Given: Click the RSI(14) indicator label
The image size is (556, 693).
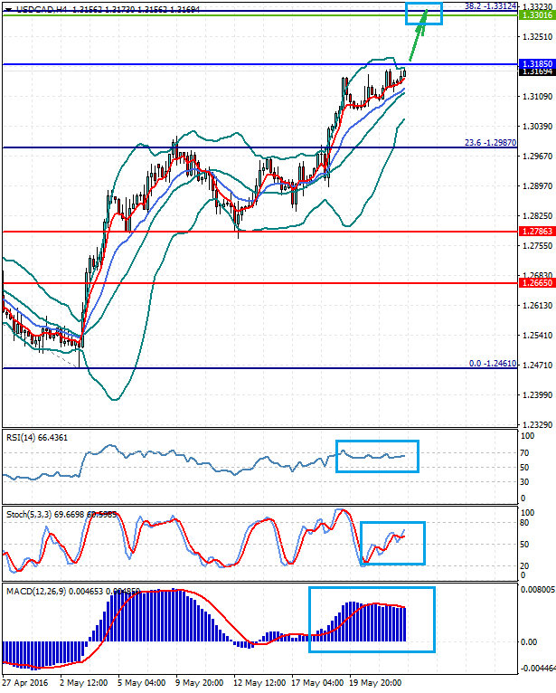Looking at the screenshot, I should coord(24,438).
